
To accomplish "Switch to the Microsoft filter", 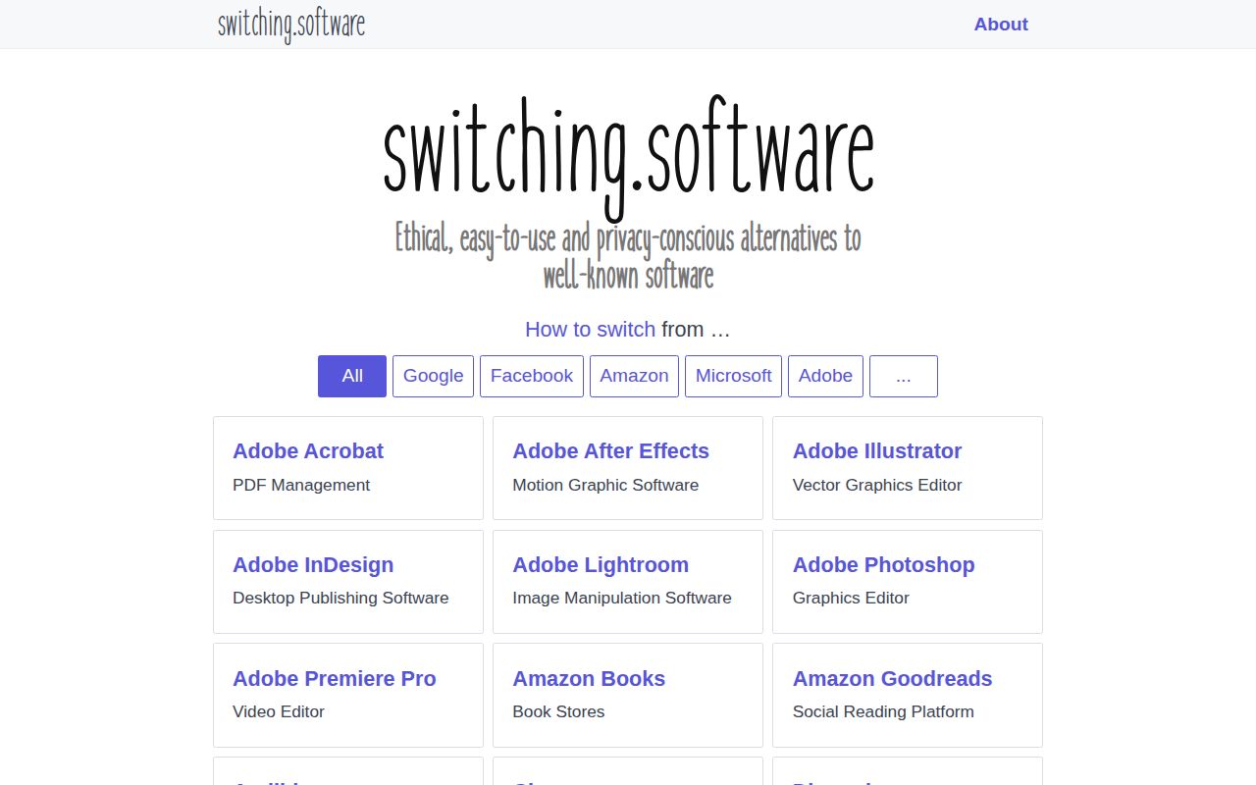I will coord(733,376).
